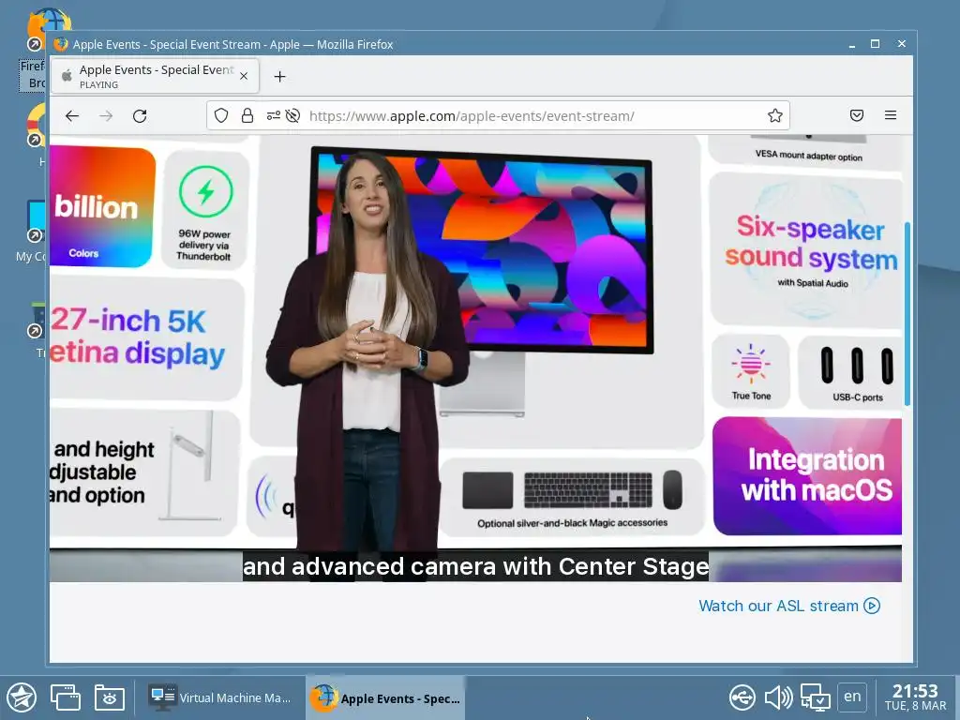This screenshot has height=720, width=960.
Task: Minimize the Firefox window
Action: coord(851,45)
